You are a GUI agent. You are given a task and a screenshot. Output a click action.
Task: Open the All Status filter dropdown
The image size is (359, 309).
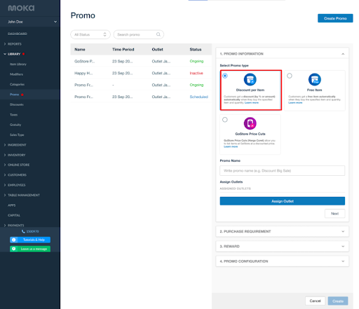[90, 34]
